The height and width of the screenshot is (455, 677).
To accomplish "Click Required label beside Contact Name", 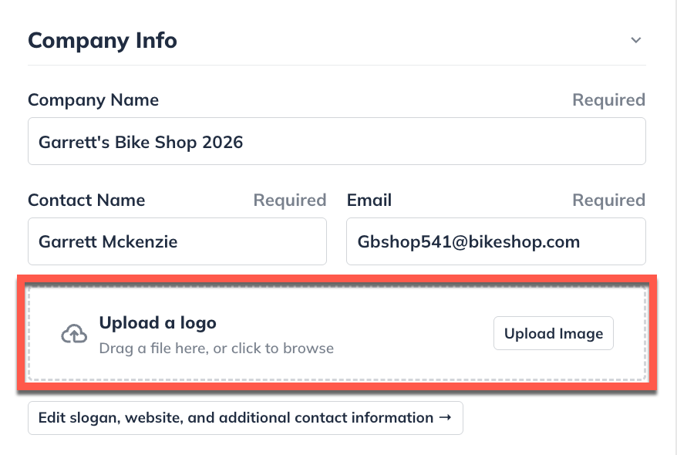I will pos(290,201).
